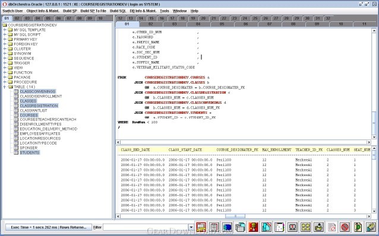This screenshot has width=379, height=236.
Task: Click the SQL editor scroll up arrow
Action: click(x=374, y=31)
